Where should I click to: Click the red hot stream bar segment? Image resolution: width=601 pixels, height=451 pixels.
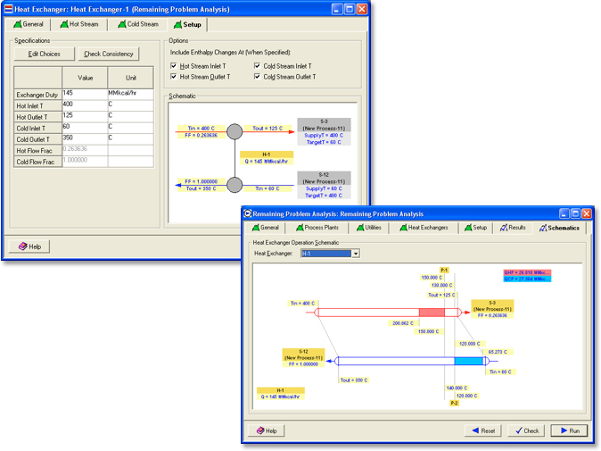point(432,313)
